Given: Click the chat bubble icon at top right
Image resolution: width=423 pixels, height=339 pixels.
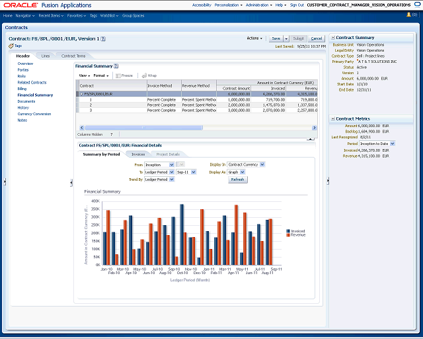Looking at the screenshot, I should pyautogui.click(x=417, y=5).
